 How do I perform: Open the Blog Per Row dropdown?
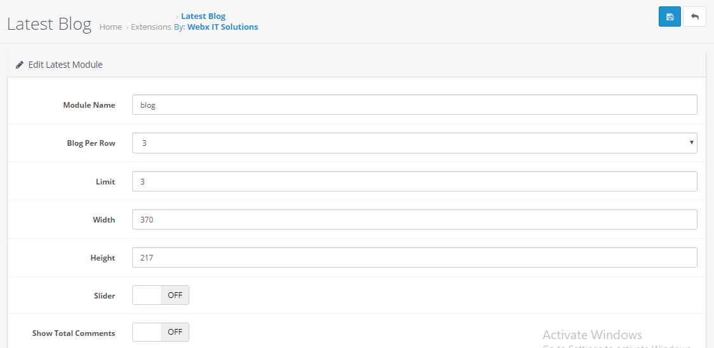click(x=414, y=143)
